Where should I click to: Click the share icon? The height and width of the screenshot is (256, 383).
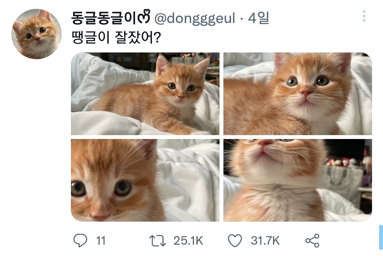(x=312, y=241)
